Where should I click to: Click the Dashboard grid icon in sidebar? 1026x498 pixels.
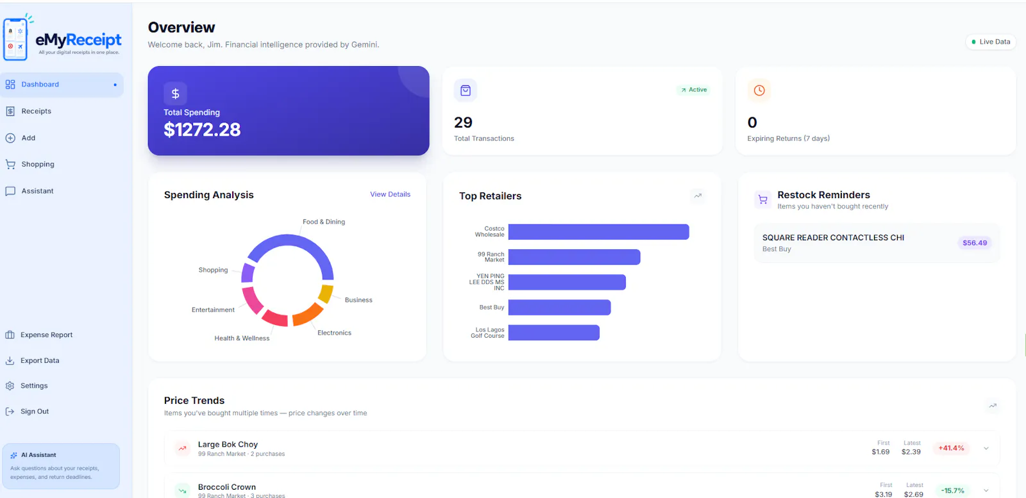tap(10, 85)
